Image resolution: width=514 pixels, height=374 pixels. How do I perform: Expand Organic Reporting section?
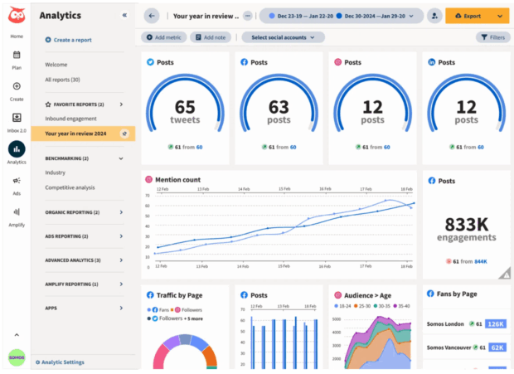pyautogui.click(x=121, y=212)
